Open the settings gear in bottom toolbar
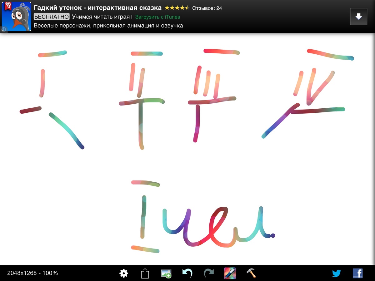375x281 pixels. pos(124,274)
